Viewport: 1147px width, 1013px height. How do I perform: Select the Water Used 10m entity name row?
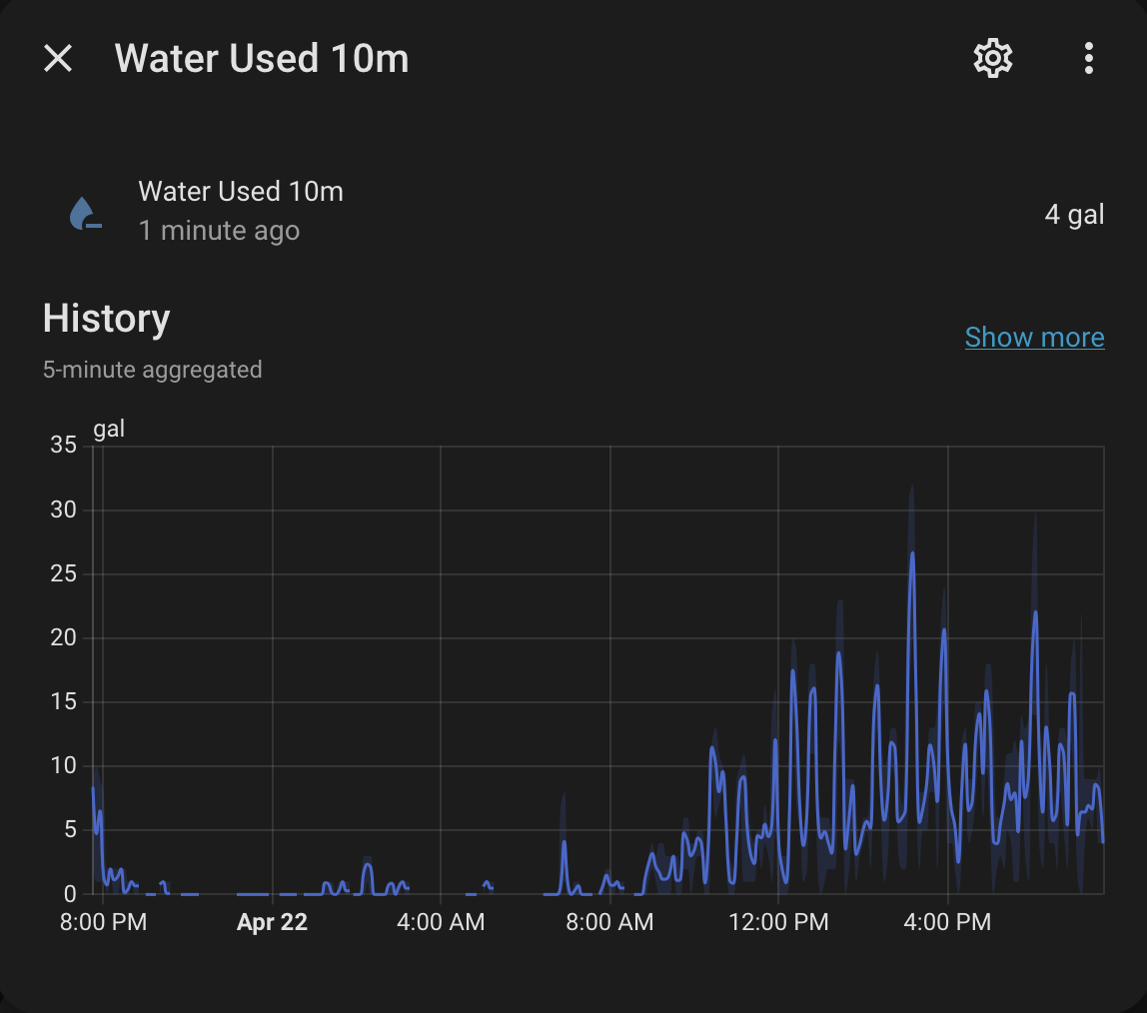pos(241,191)
